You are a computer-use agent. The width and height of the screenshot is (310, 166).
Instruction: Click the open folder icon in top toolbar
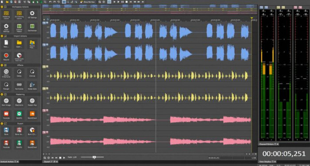tap(7, 2)
